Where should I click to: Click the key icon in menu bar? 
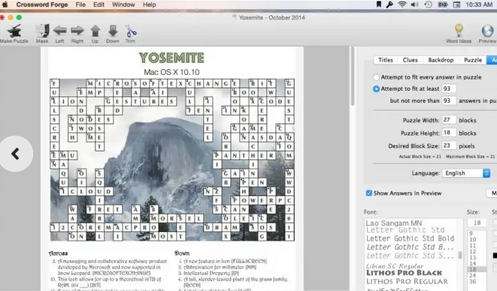pos(389,4)
